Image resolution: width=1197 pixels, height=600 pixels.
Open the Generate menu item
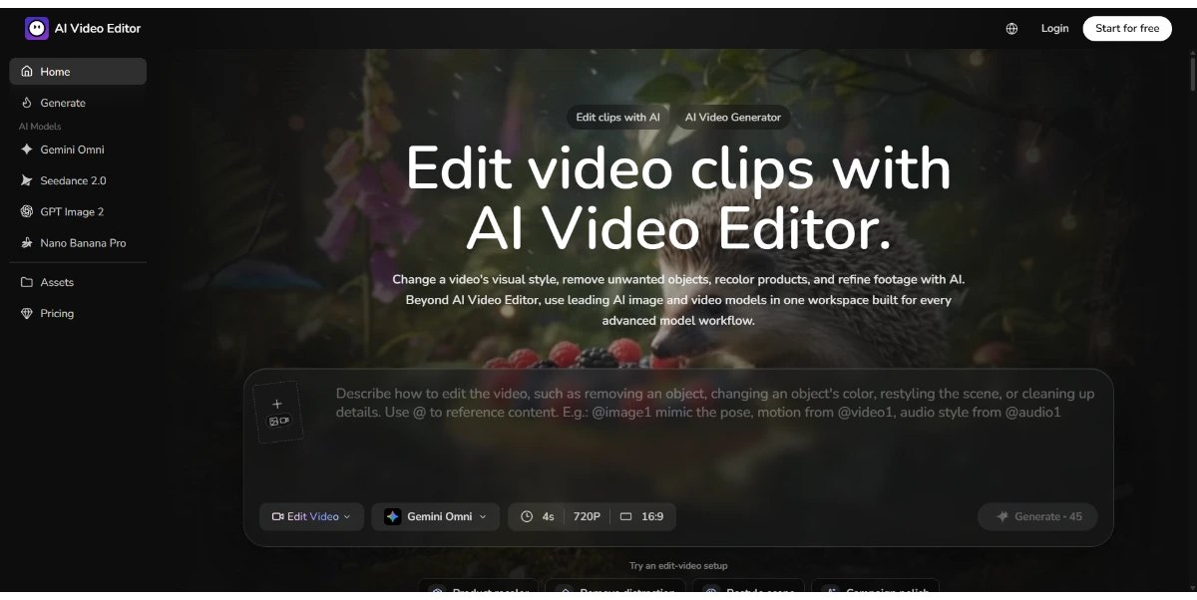point(78,103)
